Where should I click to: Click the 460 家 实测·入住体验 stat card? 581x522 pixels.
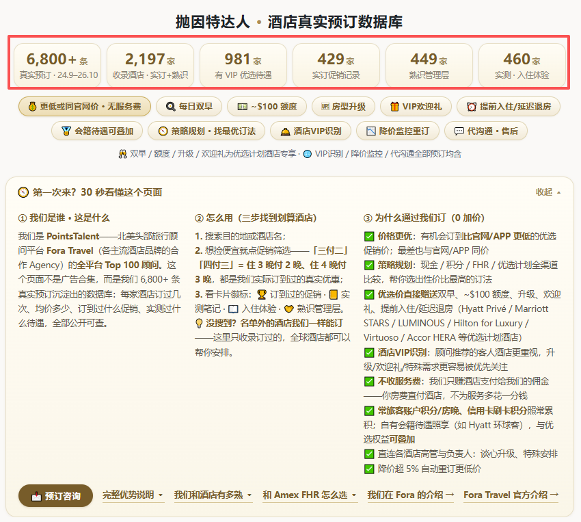(522, 65)
